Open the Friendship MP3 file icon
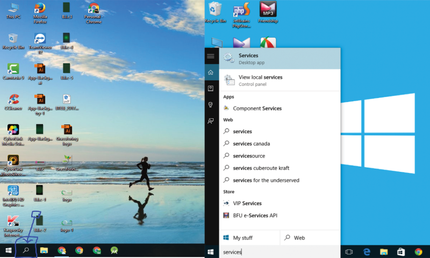Viewport: 430px width, 258px height. point(268,12)
